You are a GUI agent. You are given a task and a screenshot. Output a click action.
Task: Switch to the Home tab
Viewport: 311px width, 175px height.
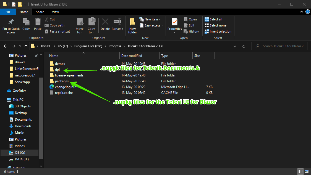(24, 12)
